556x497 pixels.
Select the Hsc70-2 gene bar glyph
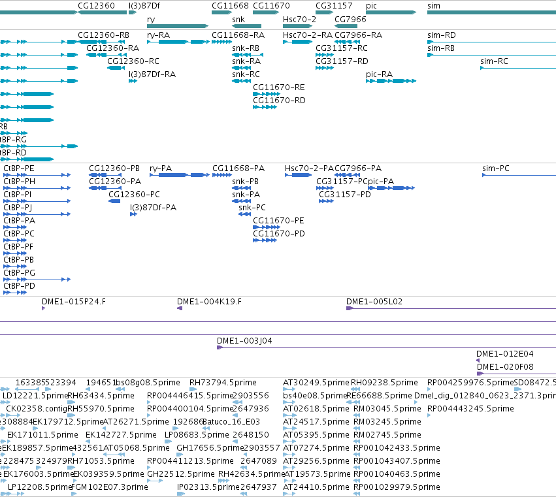[x=297, y=26]
